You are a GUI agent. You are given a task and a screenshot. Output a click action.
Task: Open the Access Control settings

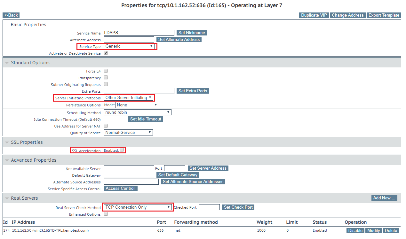(120, 188)
